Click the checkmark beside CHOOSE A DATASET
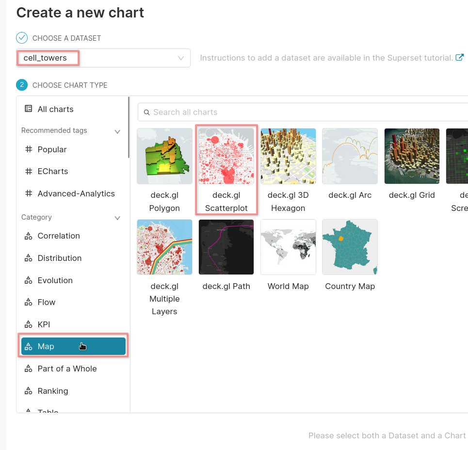This screenshot has width=468, height=450. point(21,37)
